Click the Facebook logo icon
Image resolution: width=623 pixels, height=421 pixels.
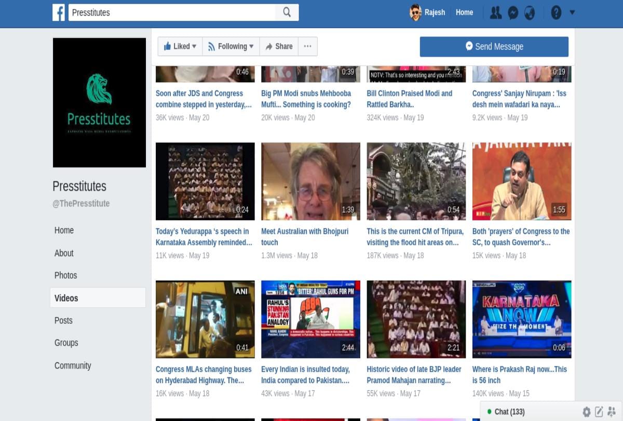pyautogui.click(x=59, y=12)
